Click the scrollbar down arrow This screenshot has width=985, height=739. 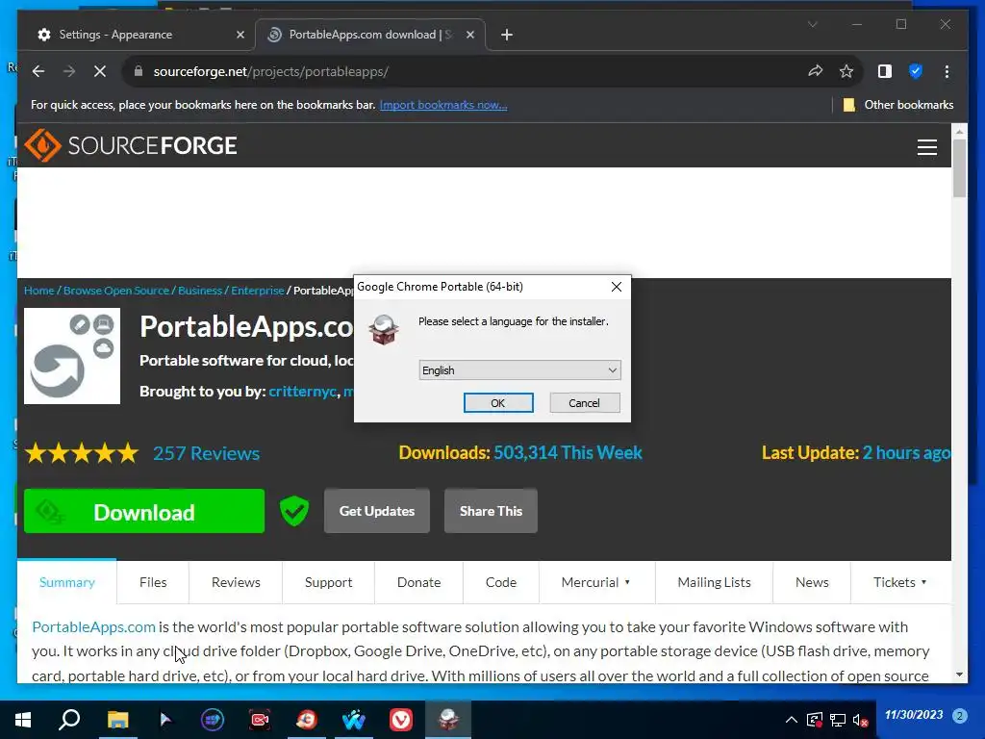click(x=959, y=675)
